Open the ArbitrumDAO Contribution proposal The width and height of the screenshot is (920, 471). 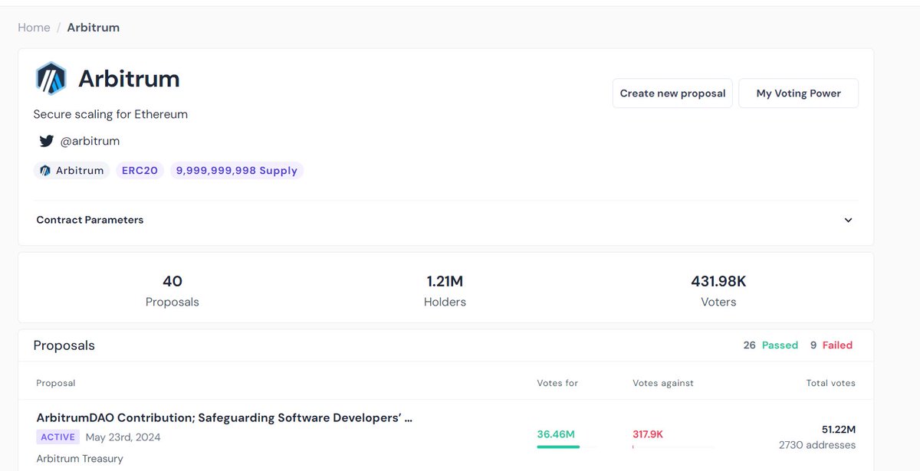pyautogui.click(x=225, y=418)
